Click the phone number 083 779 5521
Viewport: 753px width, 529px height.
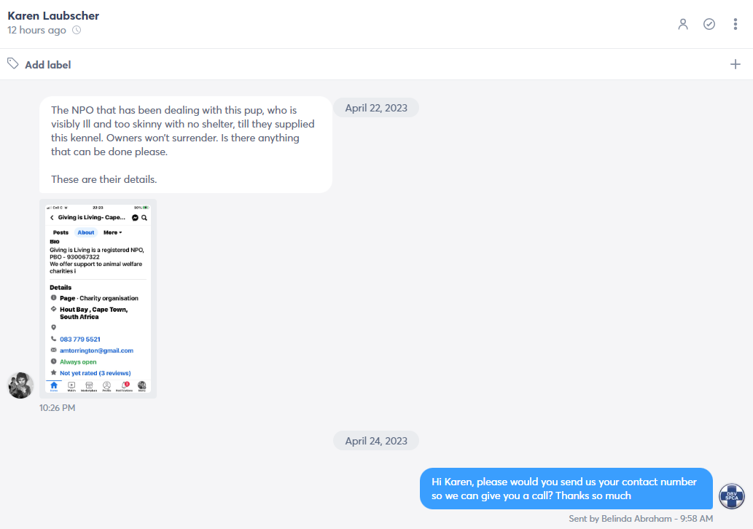tap(80, 340)
